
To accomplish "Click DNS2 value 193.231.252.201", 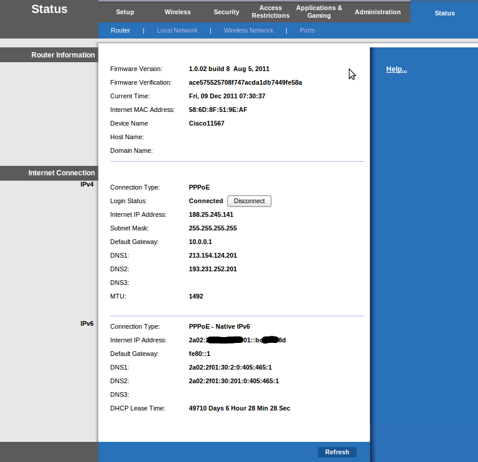I will coord(213,269).
